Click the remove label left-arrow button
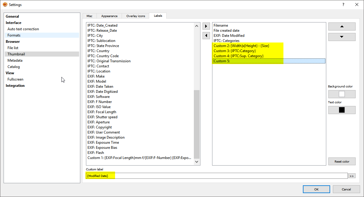 [x=206, y=36]
